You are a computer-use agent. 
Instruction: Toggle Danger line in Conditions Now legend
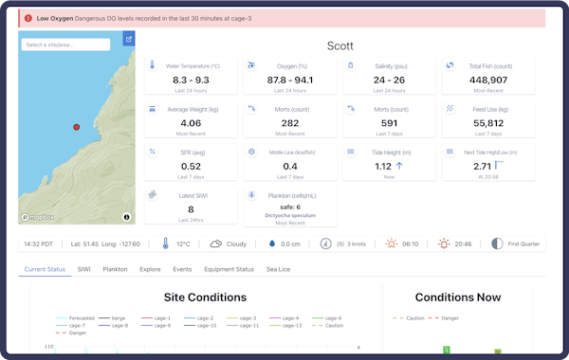(x=444, y=318)
